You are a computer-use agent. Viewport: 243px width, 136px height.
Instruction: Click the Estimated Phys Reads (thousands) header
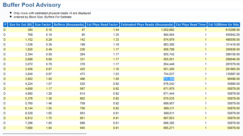[x=147, y=25]
